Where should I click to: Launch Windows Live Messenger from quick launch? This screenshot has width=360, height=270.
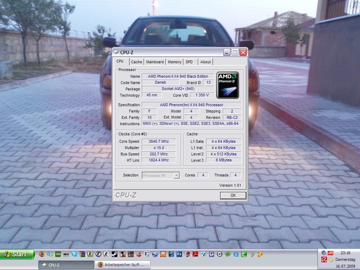click(50, 254)
